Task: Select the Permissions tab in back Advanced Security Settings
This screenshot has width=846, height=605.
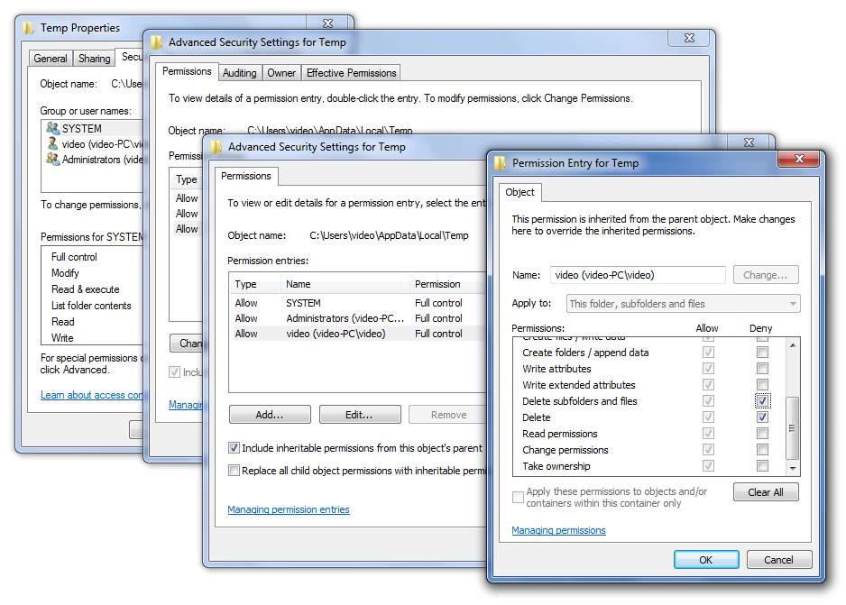Action: [x=187, y=71]
